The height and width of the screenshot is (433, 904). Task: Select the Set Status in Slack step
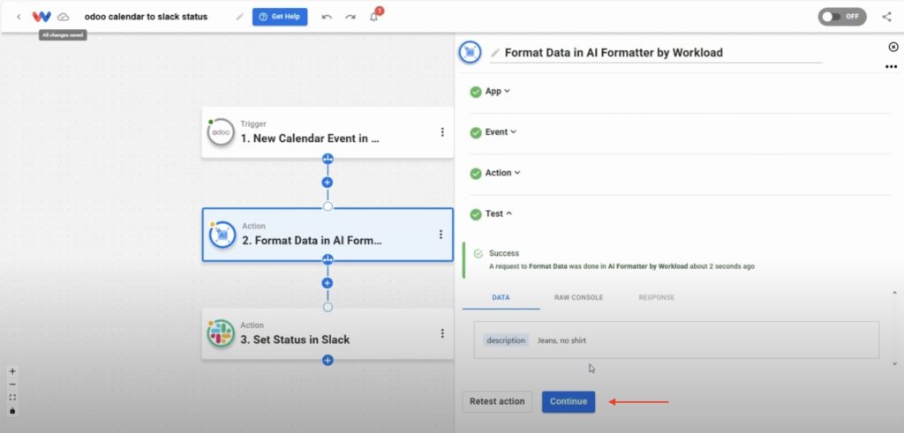328,333
